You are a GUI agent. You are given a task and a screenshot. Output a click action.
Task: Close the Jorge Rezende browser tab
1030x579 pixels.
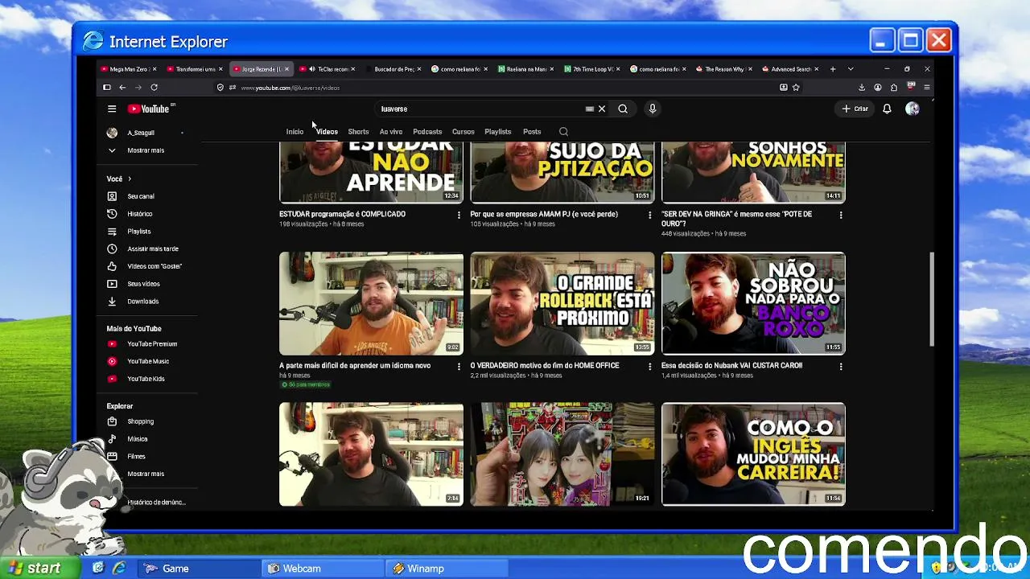[x=286, y=69]
